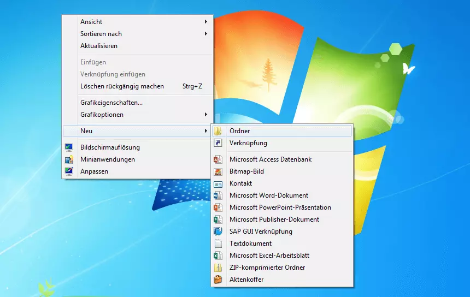The width and height of the screenshot is (470, 297).
Task: Click the gadgets icon beside Minianwendungen
Action: pos(69,159)
